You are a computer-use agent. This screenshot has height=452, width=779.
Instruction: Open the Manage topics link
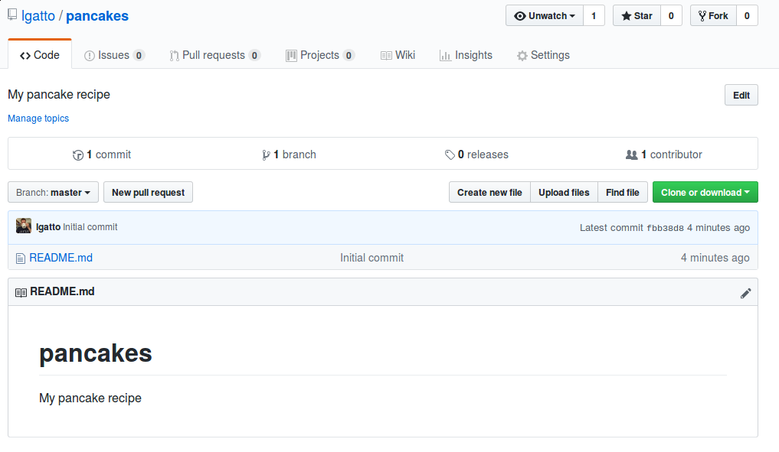[38, 119]
